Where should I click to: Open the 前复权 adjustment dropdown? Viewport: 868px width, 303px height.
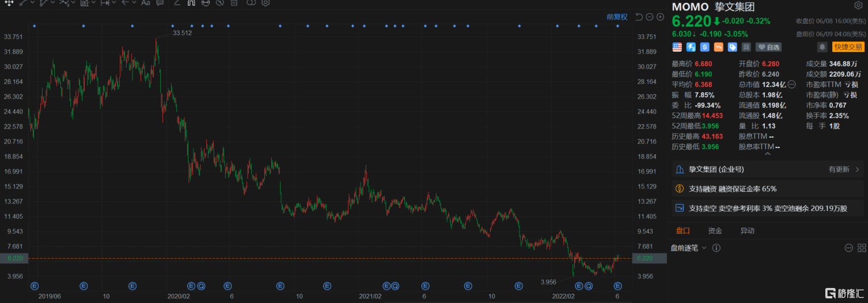pos(617,17)
